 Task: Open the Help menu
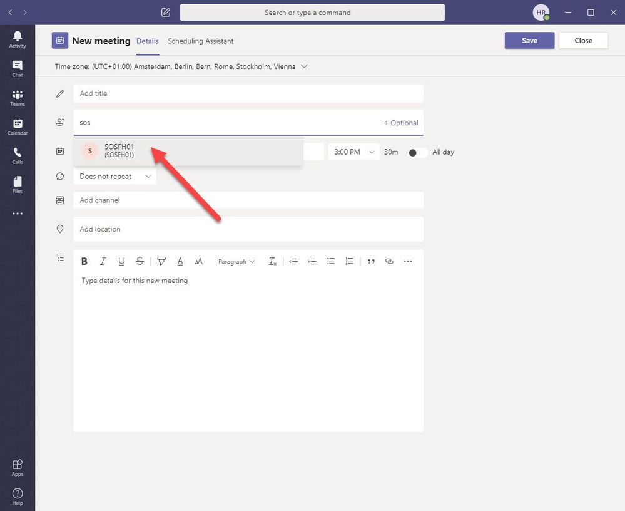pyautogui.click(x=18, y=497)
